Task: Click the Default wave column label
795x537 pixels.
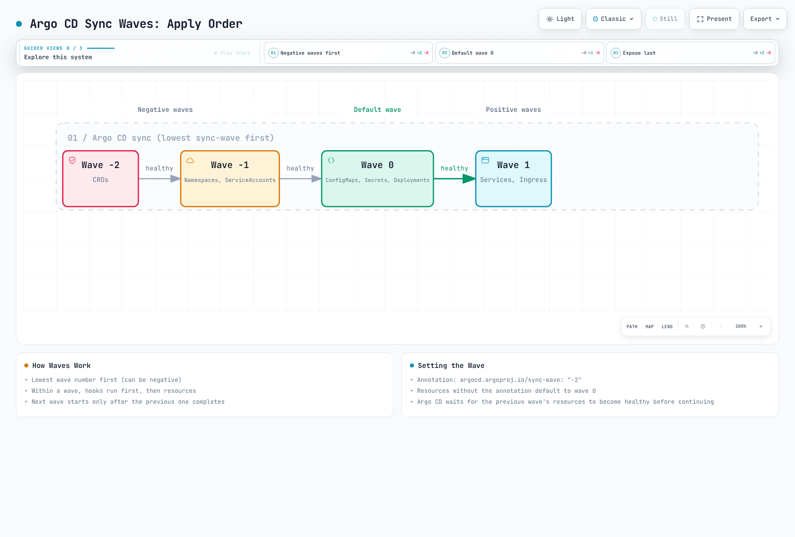Action: [378, 110]
